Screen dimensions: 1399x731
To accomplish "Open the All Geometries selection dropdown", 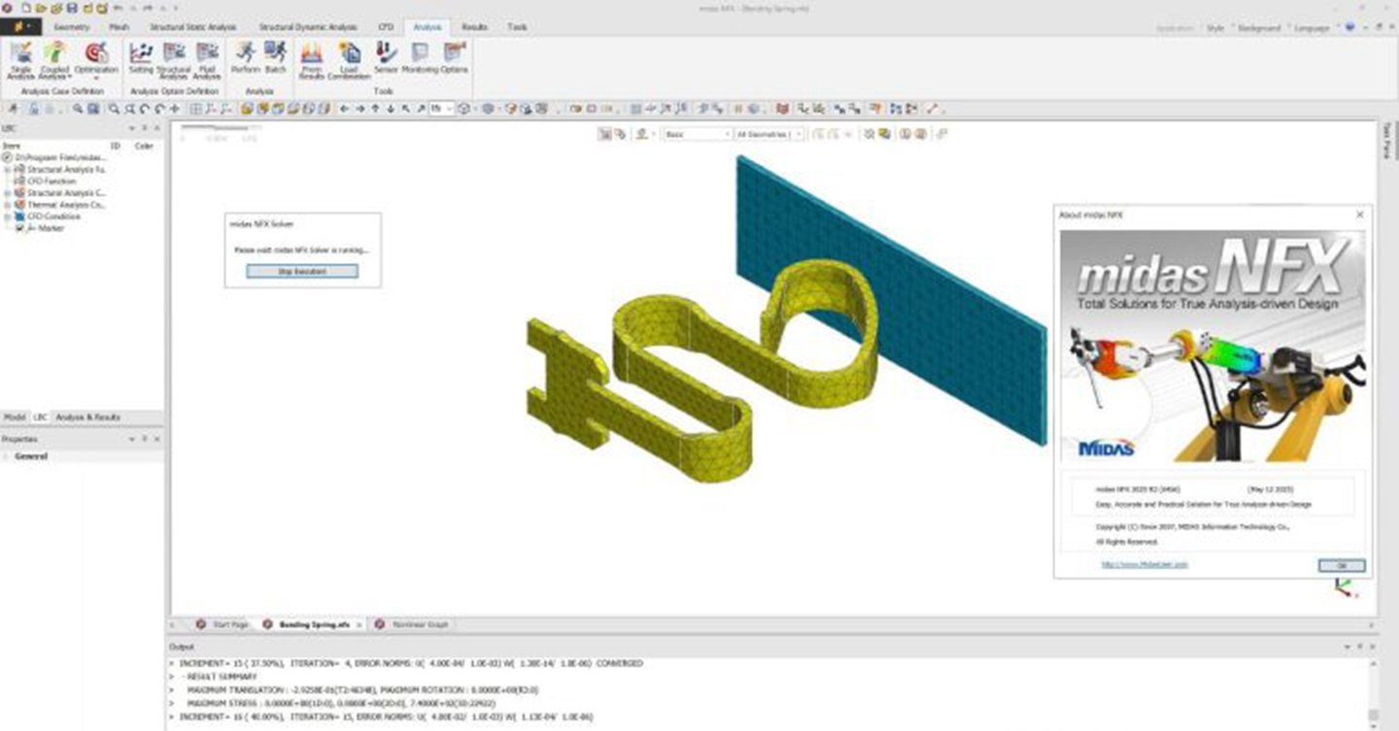I will [x=769, y=134].
